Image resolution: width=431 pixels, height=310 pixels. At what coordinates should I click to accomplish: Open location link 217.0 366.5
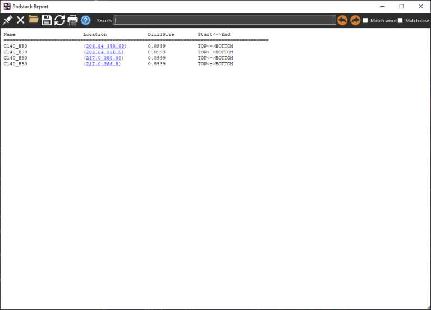[x=102, y=64]
